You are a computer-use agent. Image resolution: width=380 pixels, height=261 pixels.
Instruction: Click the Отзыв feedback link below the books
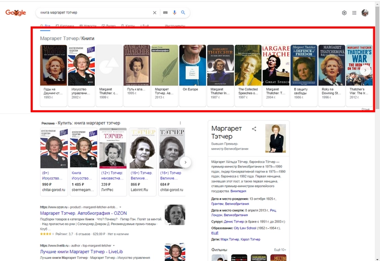tap(365, 109)
